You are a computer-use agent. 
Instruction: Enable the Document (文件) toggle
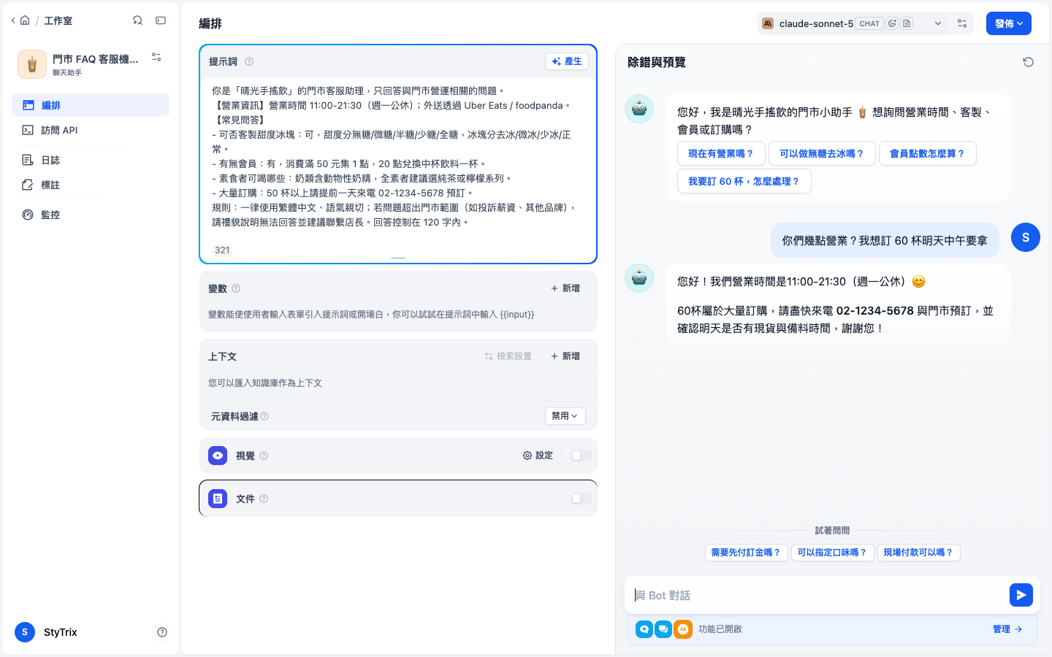click(581, 499)
